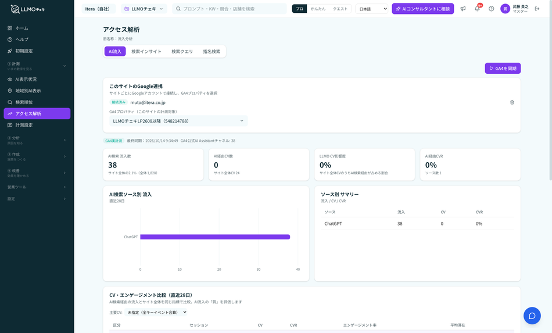Open the chat support bubble
This screenshot has width=552, height=333.
pyautogui.click(x=532, y=316)
